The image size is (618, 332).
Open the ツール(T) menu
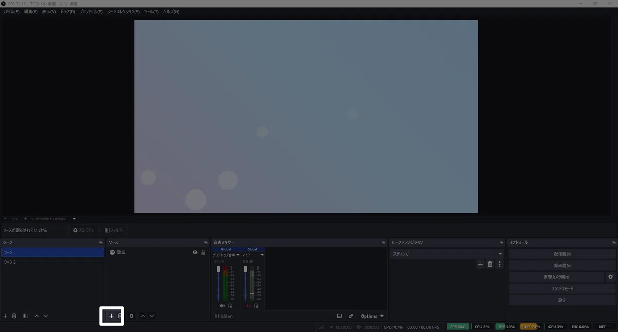point(151,11)
